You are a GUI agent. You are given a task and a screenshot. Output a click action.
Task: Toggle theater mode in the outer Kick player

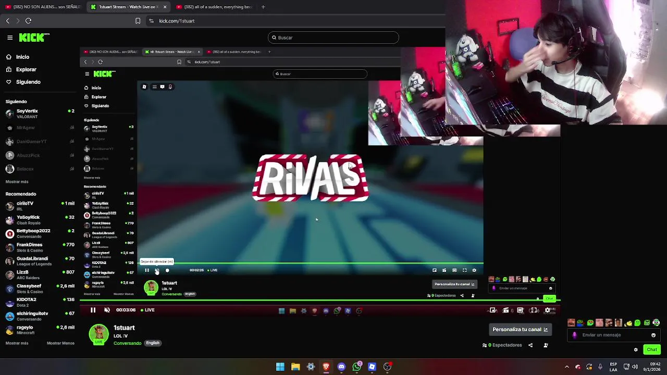coord(520,310)
